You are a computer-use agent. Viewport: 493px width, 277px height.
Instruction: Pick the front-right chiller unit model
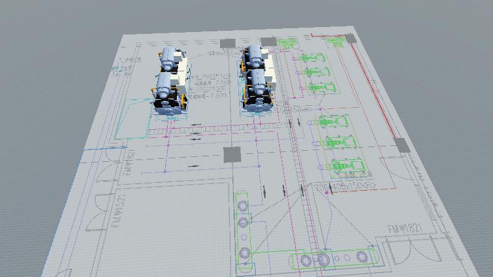pyautogui.click(x=258, y=90)
